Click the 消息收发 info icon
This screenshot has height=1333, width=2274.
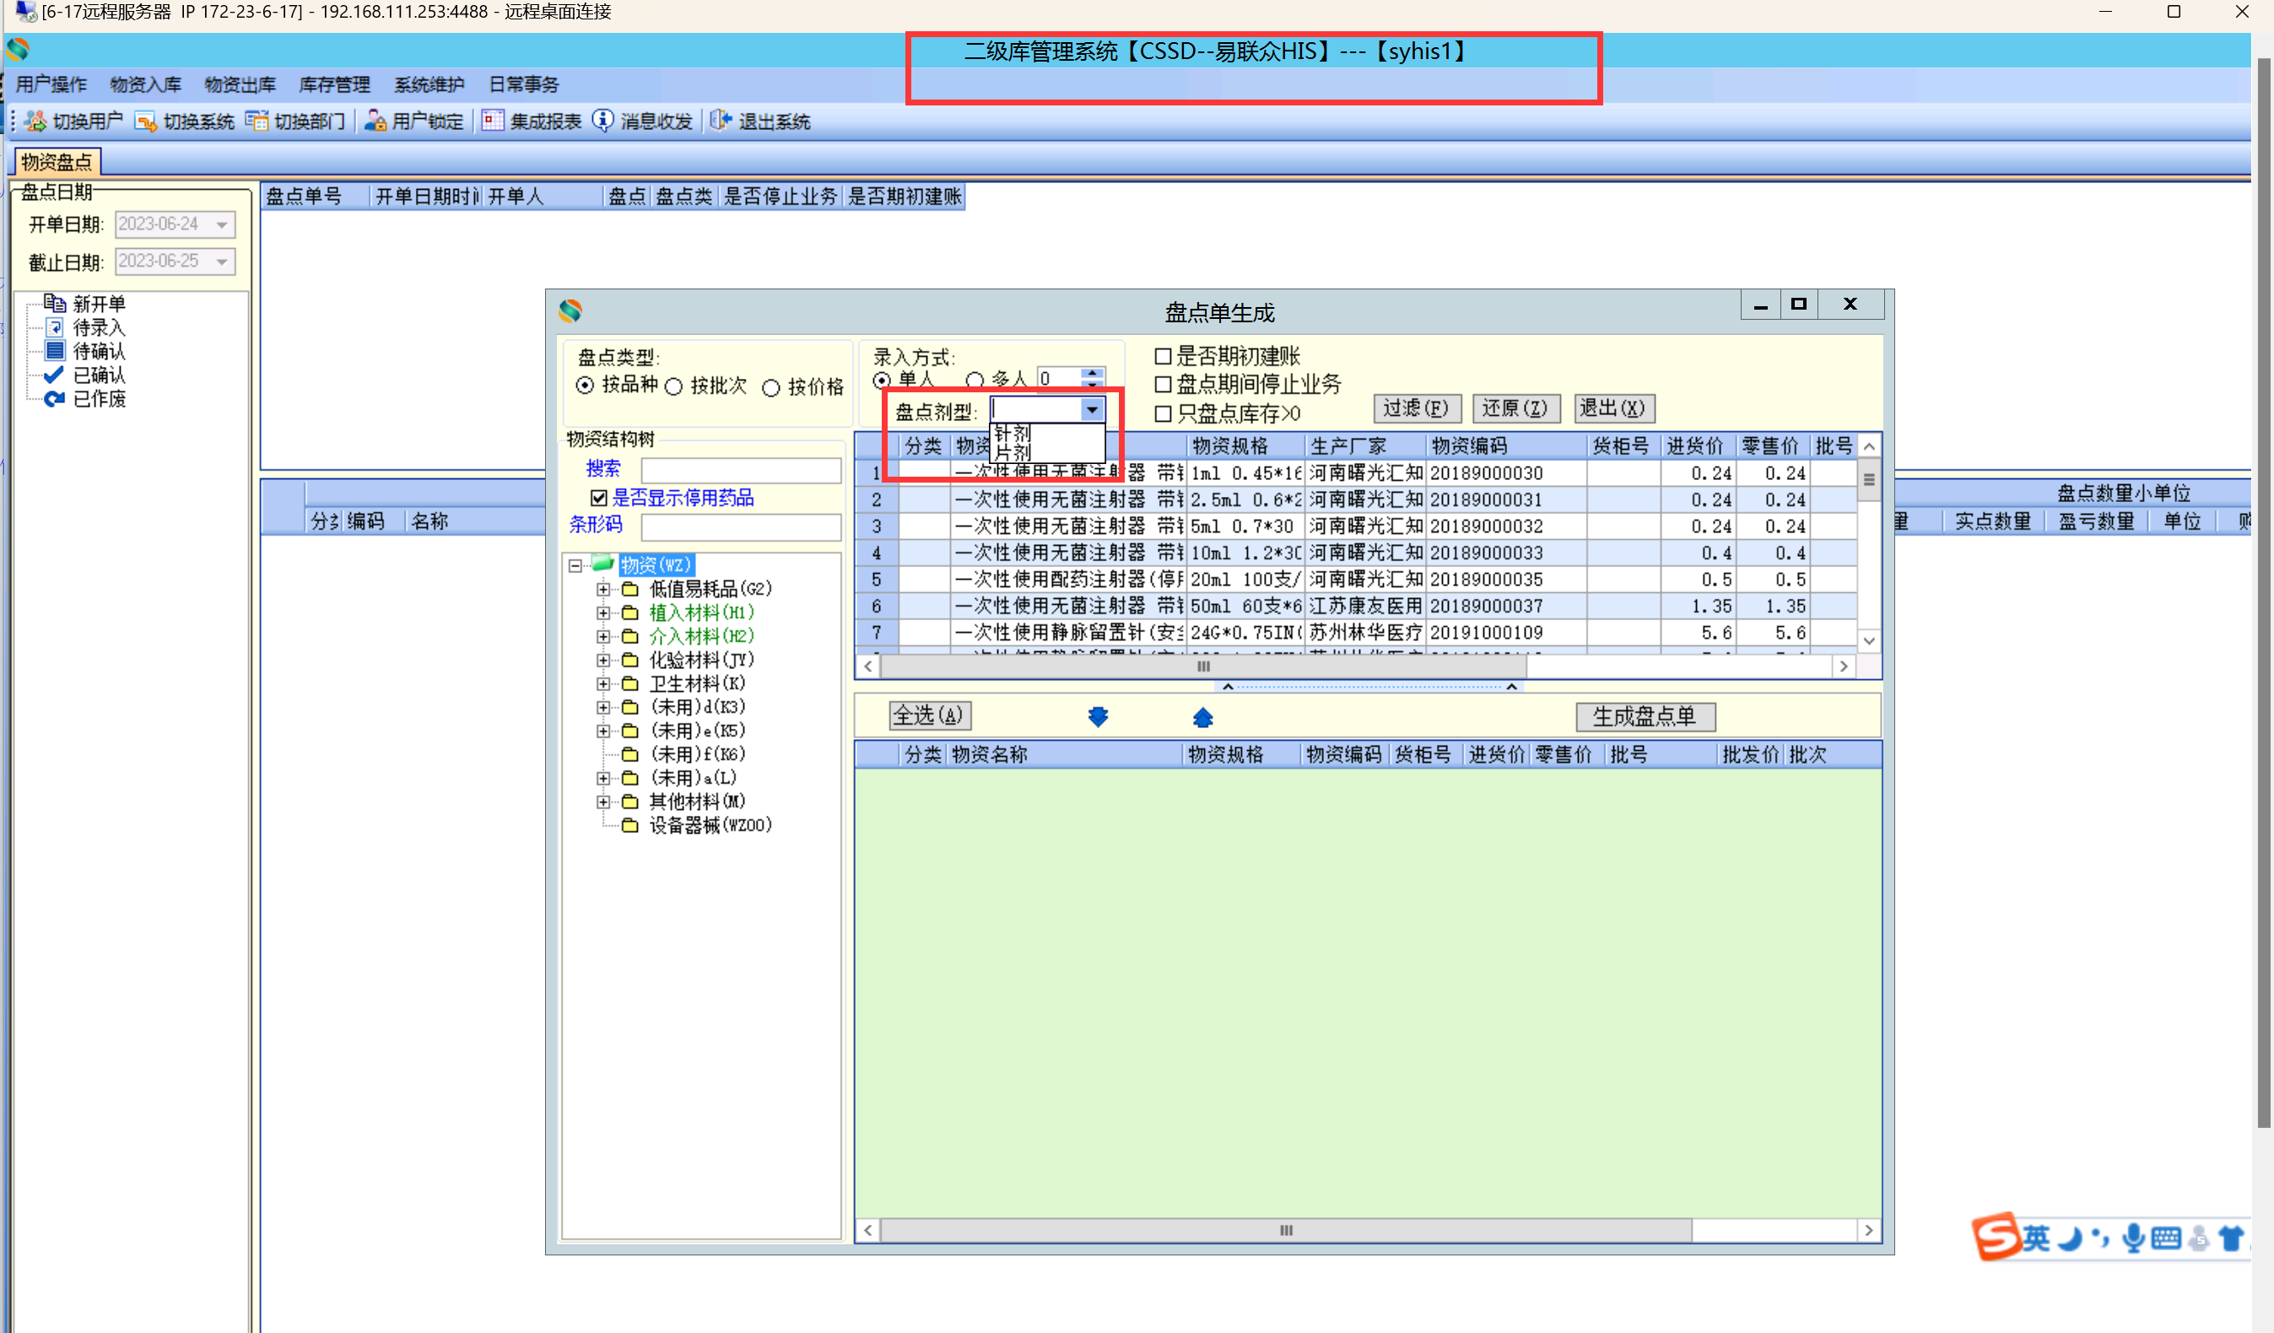click(x=602, y=121)
